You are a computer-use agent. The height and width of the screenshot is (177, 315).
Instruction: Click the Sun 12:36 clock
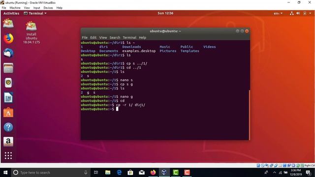(165, 13)
